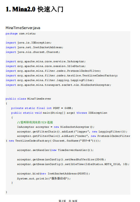Click the IdleStatus import statement

click(x=46, y=66)
